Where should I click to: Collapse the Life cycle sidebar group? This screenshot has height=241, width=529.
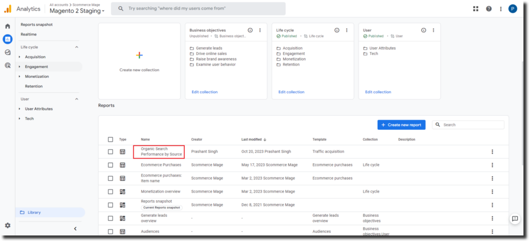77,47
